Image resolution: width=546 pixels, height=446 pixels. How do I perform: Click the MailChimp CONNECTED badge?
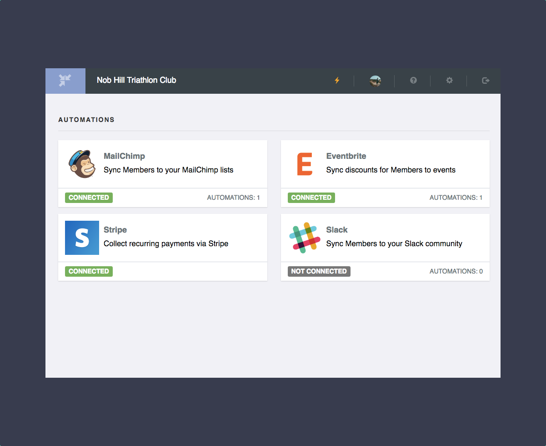point(89,198)
